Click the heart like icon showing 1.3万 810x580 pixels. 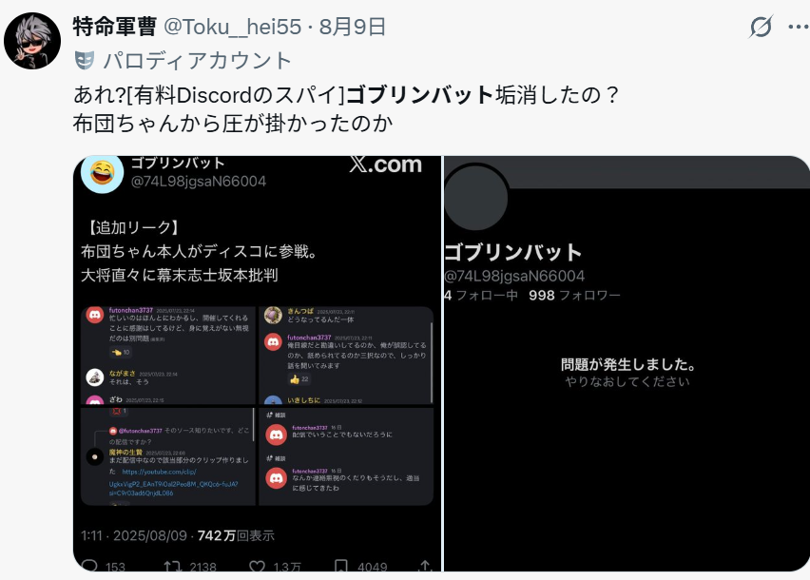(258, 566)
